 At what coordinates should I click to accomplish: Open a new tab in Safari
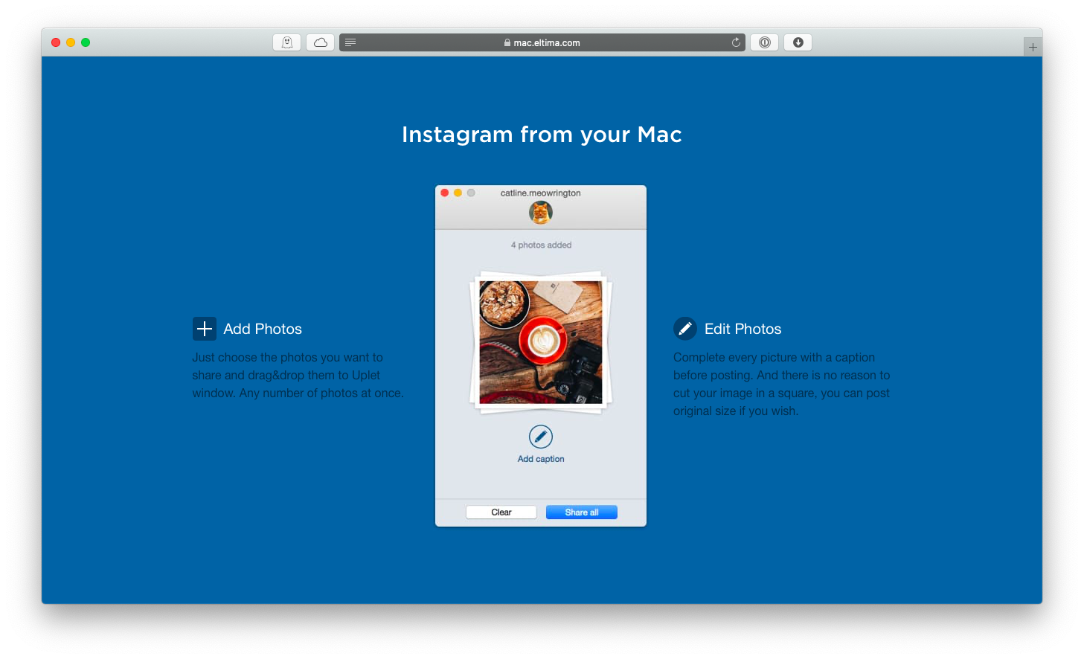click(1033, 45)
